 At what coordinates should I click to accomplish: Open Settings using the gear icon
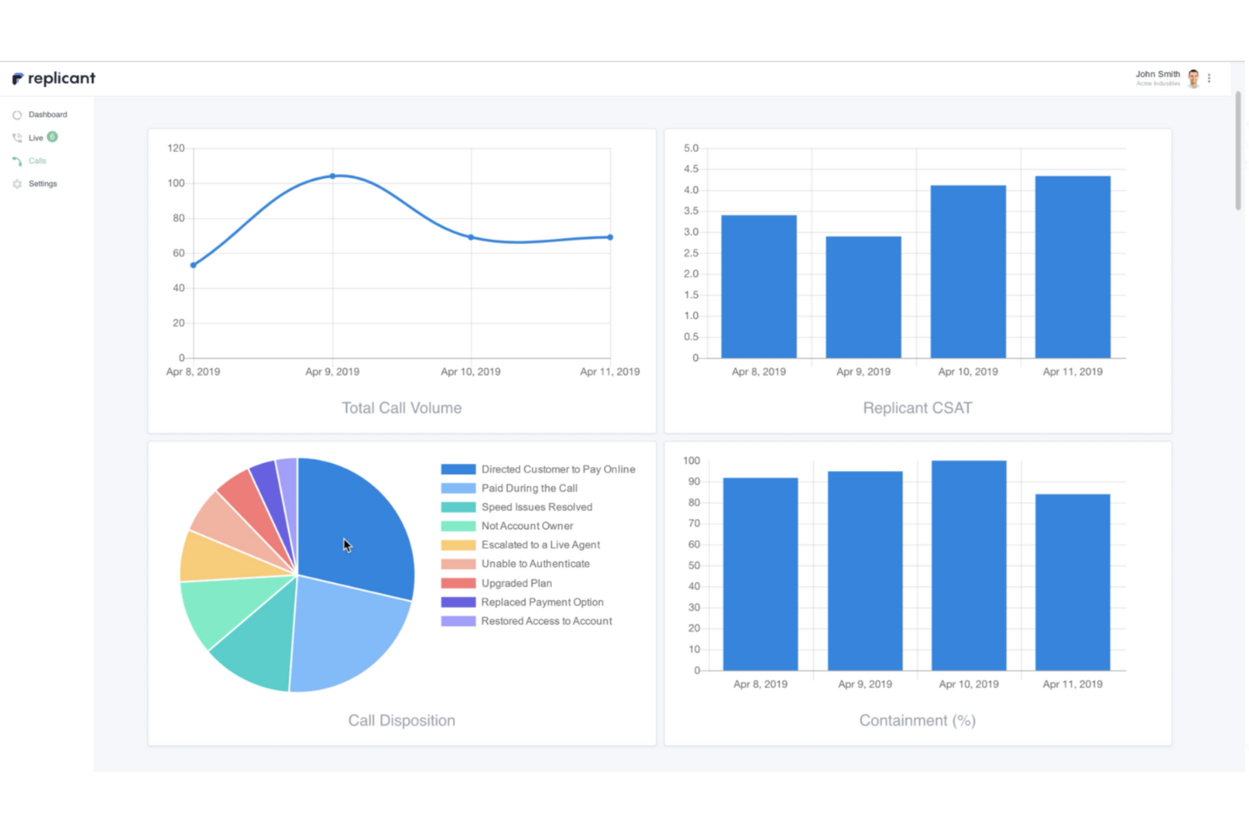pos(17,183)
